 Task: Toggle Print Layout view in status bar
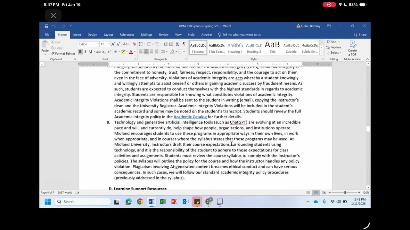coord(316,192)
